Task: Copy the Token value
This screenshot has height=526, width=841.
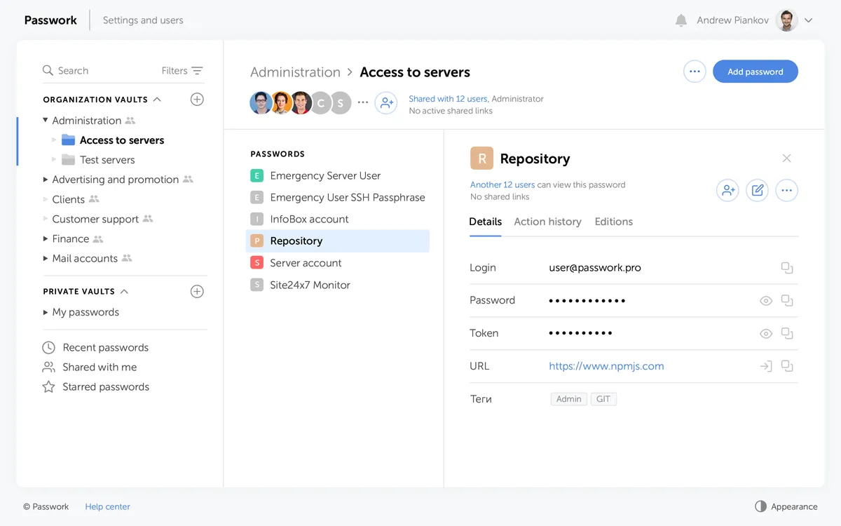Action: (787, 333)
